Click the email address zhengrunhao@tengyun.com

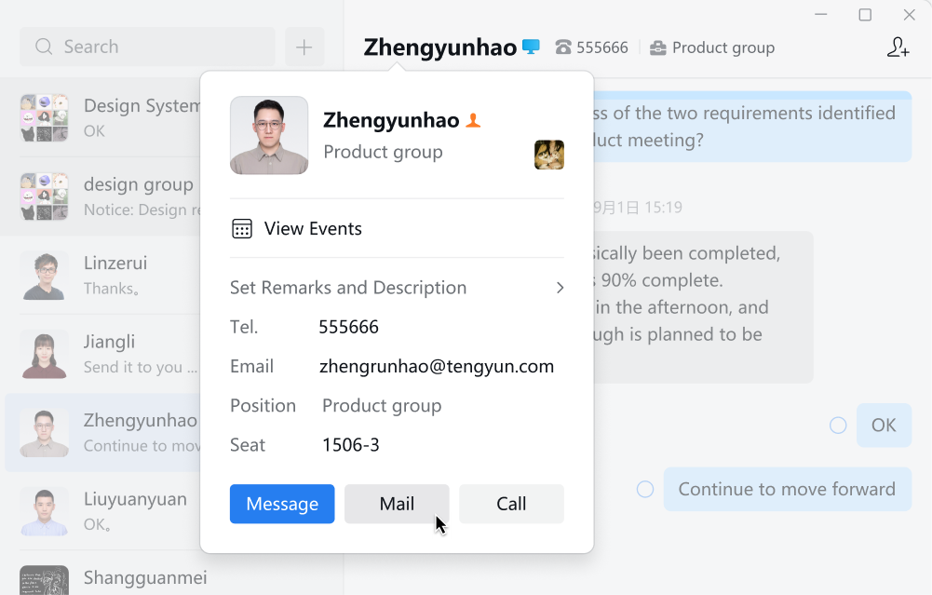437,366
